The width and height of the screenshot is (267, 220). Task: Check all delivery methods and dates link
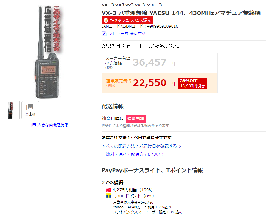139,146
